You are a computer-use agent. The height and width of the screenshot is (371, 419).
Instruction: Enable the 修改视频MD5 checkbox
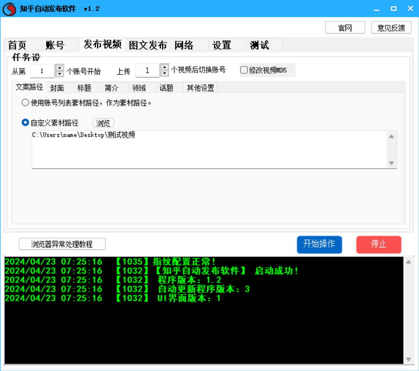[x=244, y=70]
